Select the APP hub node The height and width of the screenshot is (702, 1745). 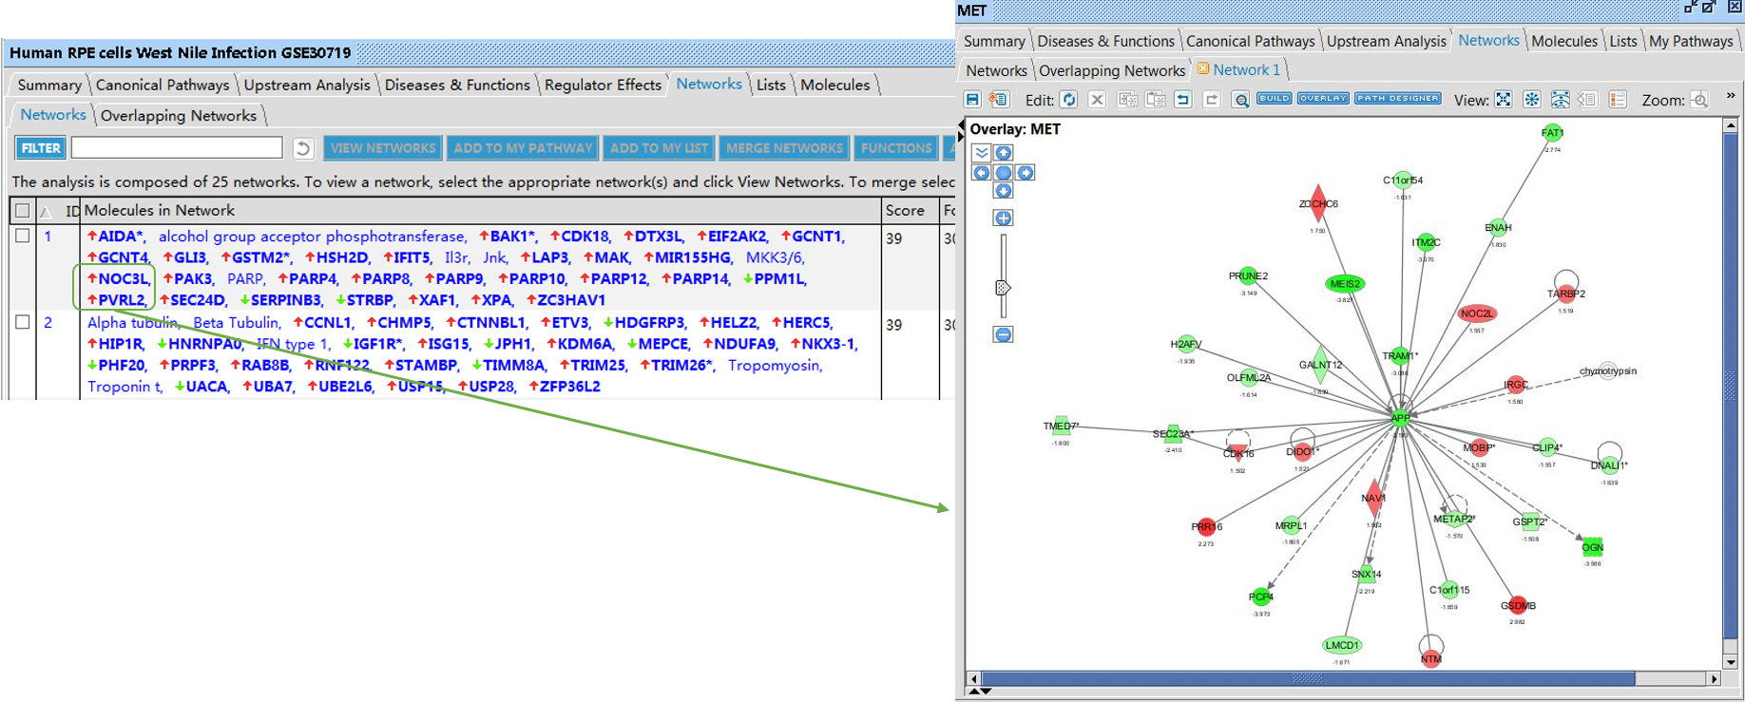(x=1401, y=418)
